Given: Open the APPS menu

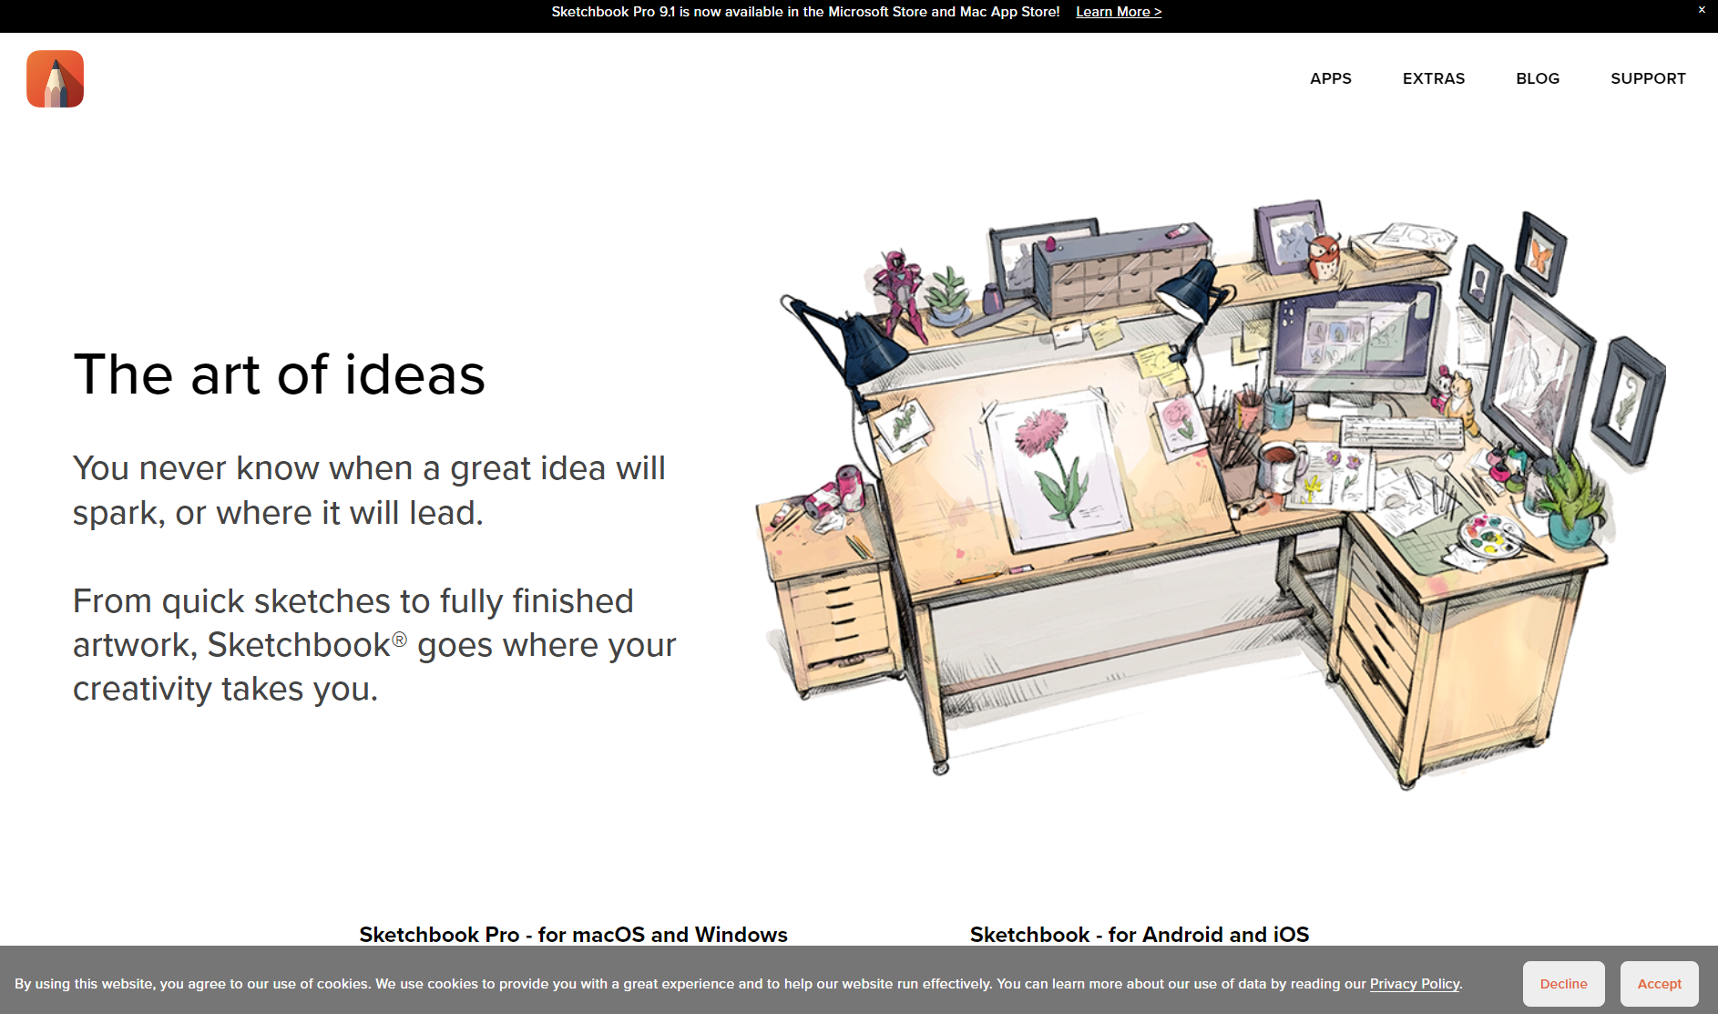Looking at the screenshot, I should click(1331, 78).
